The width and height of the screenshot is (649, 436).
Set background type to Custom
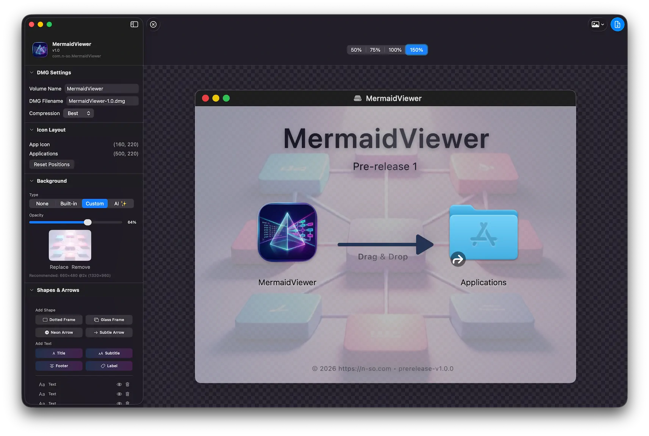click(95, 204)
